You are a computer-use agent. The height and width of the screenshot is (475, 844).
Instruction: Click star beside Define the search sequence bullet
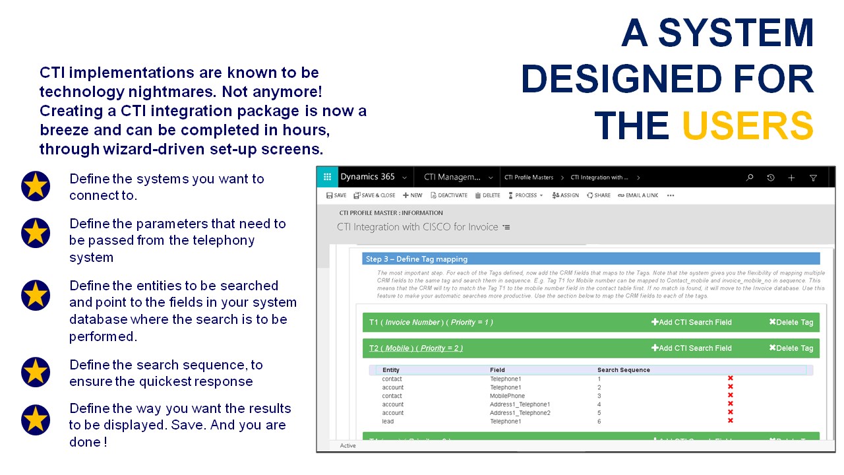[x=36, y=372]
